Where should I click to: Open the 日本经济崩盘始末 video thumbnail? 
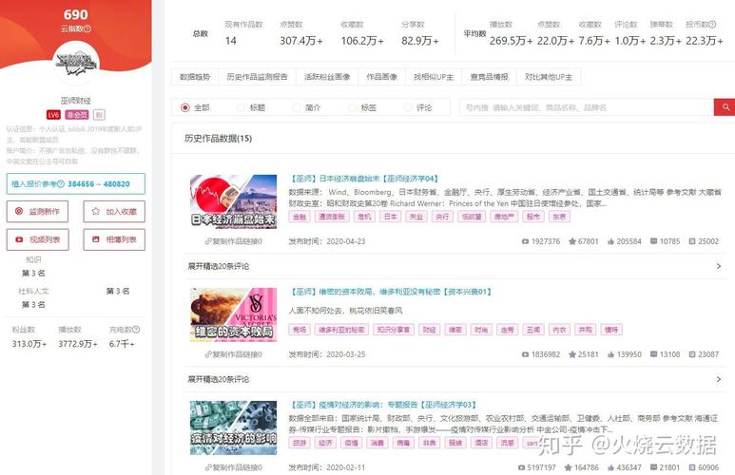[234, 201]
